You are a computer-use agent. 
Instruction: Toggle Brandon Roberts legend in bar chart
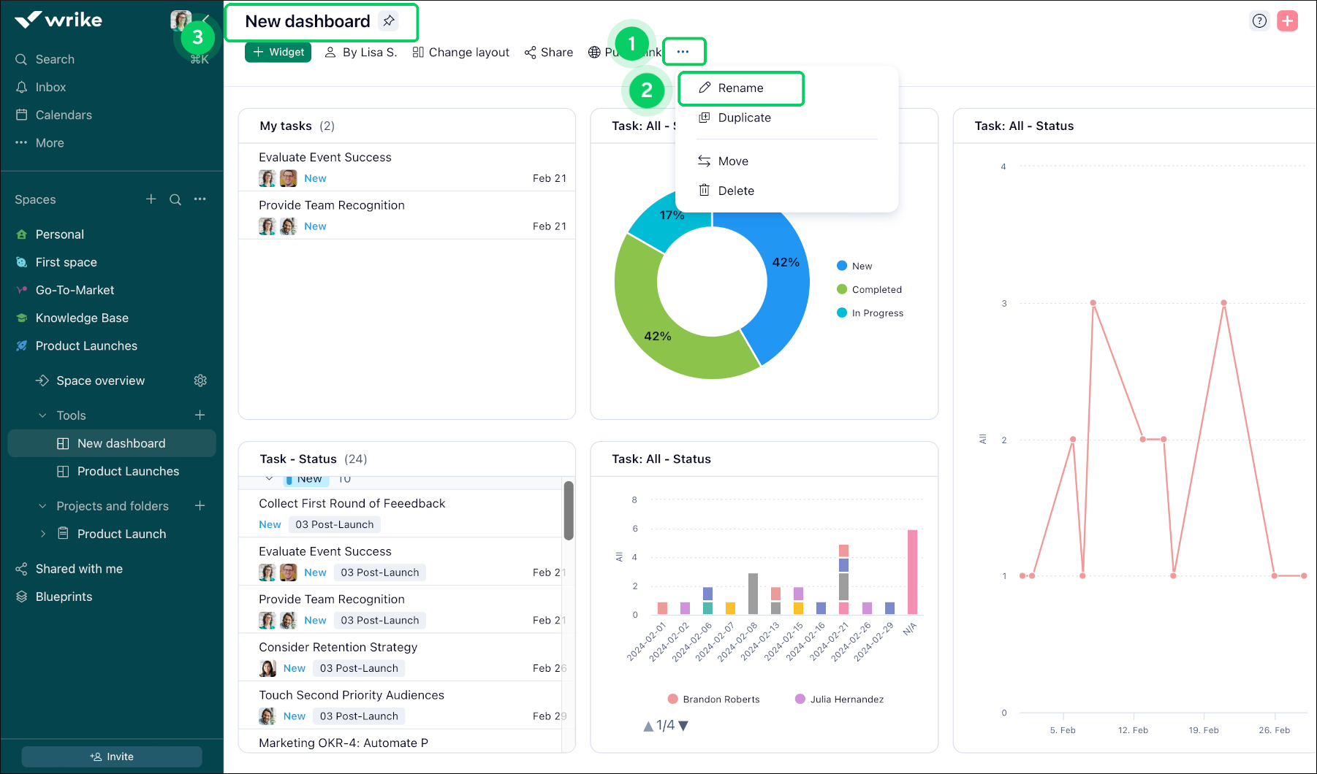[x=713, y=700]
